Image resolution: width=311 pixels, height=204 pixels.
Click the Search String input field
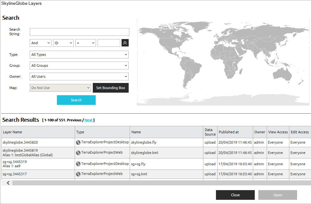click(79, 32)
